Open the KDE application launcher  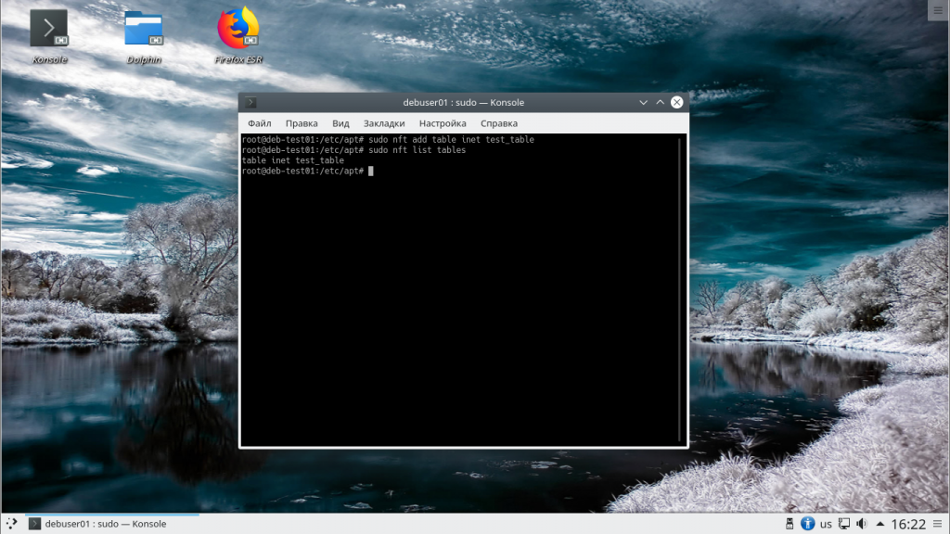point(10,524)
